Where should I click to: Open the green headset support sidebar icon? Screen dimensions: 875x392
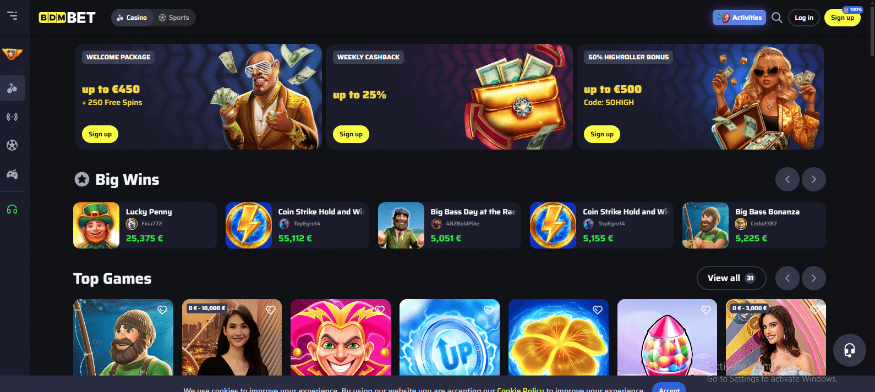click(x=12, y=209)
